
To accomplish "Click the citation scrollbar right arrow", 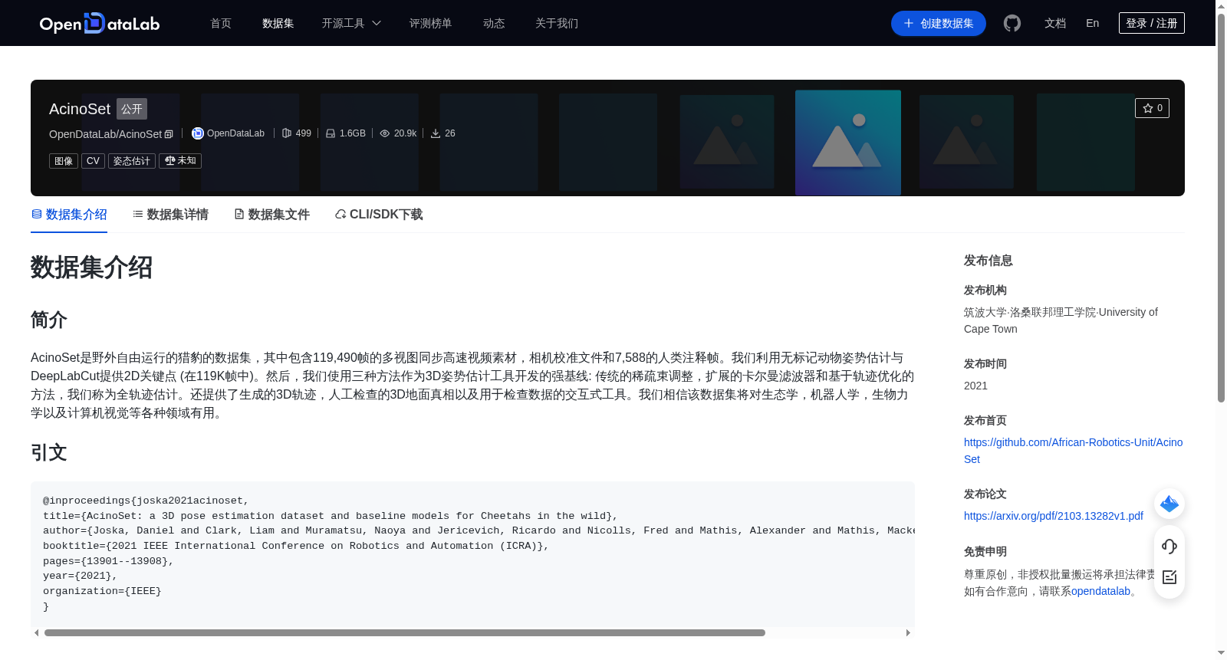I will (908, 632).
